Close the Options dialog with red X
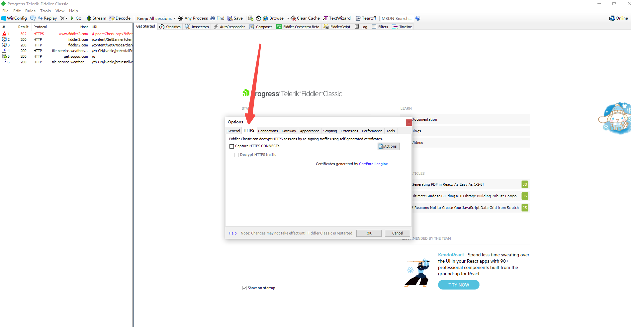The image size is (631, 327). pos(409,122)
